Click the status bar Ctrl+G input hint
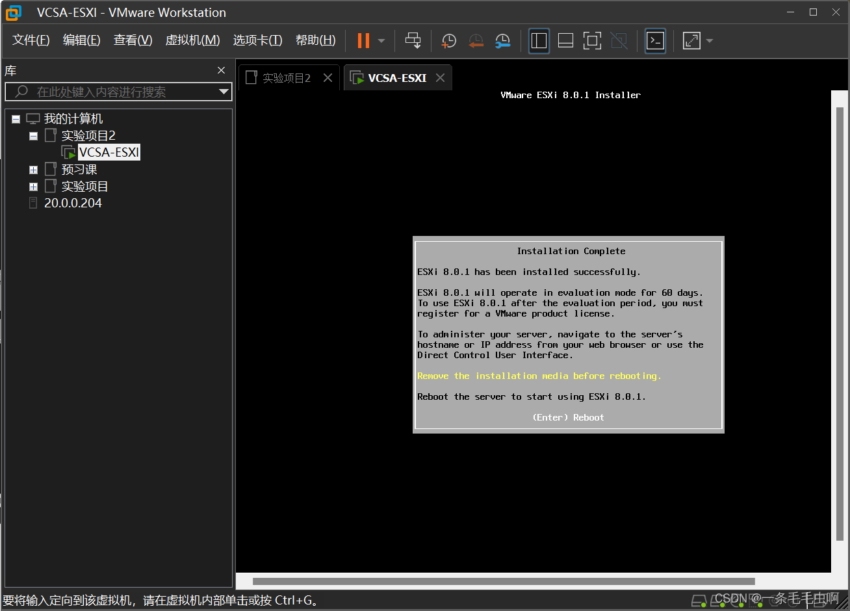This screenshot has width=850, height=611. point(161,601)
